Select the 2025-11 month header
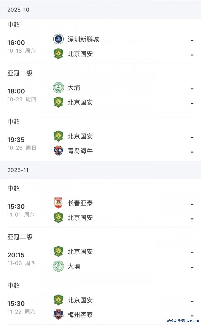 point(18,170)
